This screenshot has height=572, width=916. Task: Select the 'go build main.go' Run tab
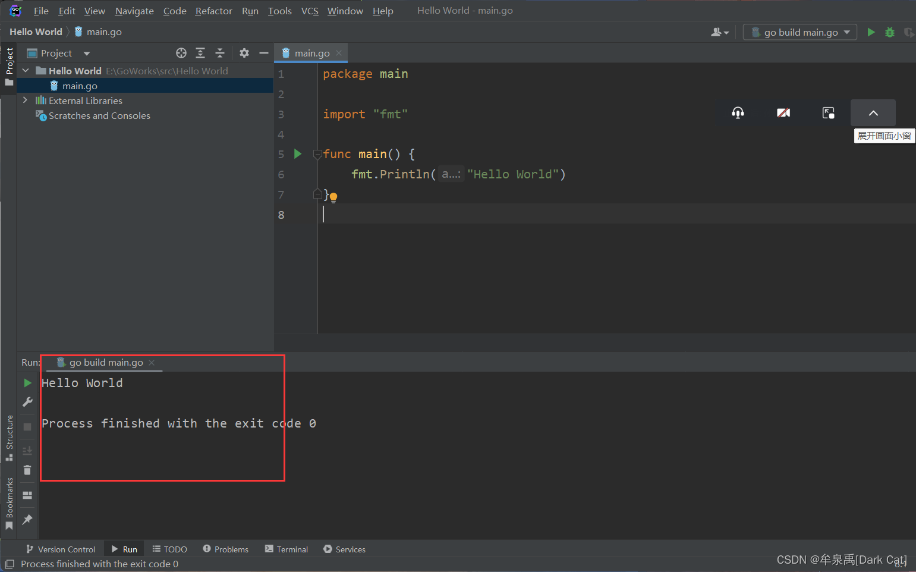106,362
